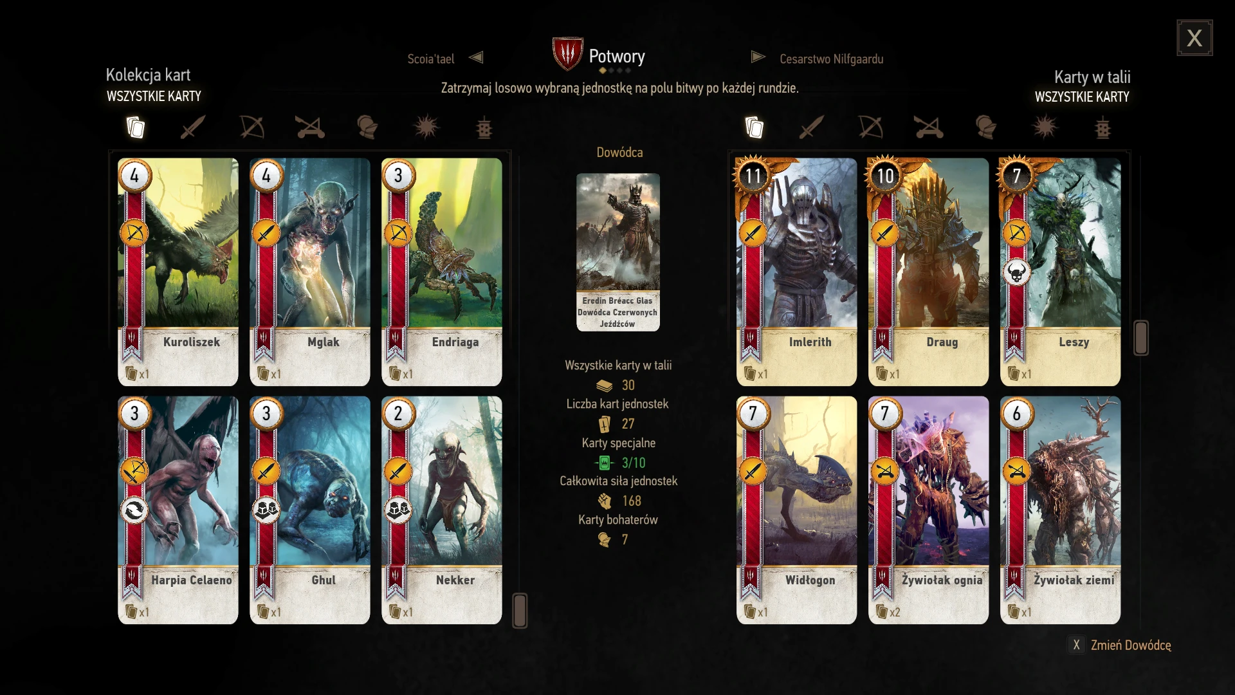Select melee sword filter in card collection

(x=193, y=127)
